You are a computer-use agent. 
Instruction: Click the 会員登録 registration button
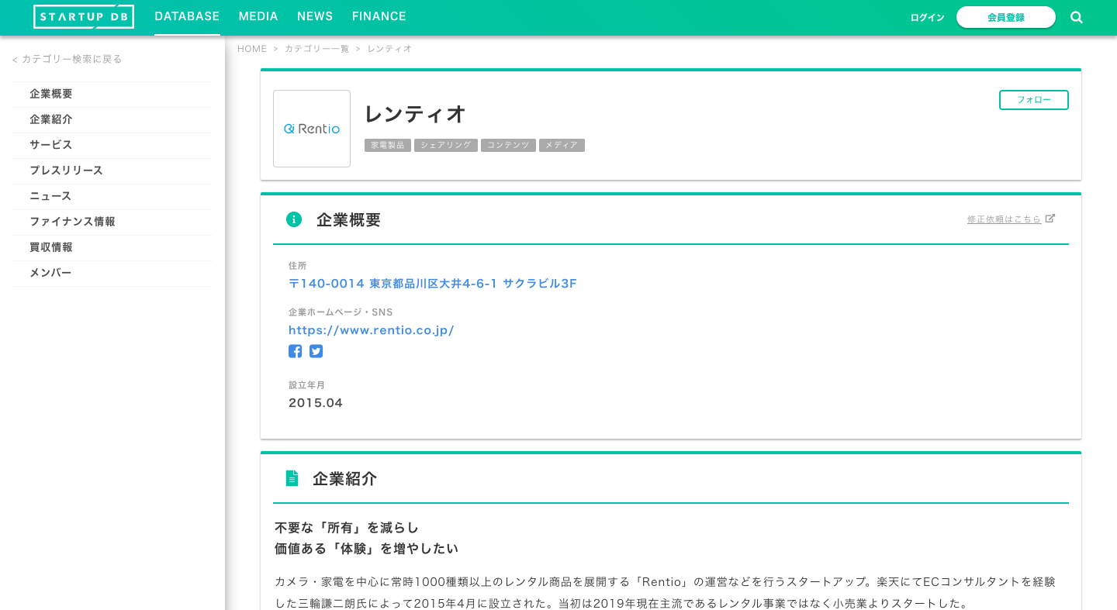pos(1006,16)
